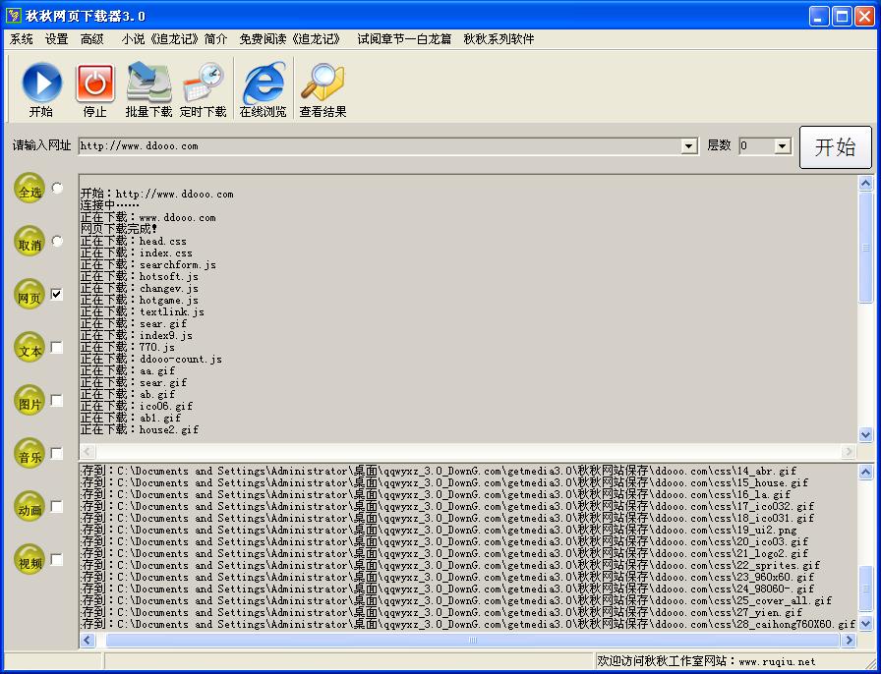
Task: Click the URL address input field
Action: coord(380,146)
